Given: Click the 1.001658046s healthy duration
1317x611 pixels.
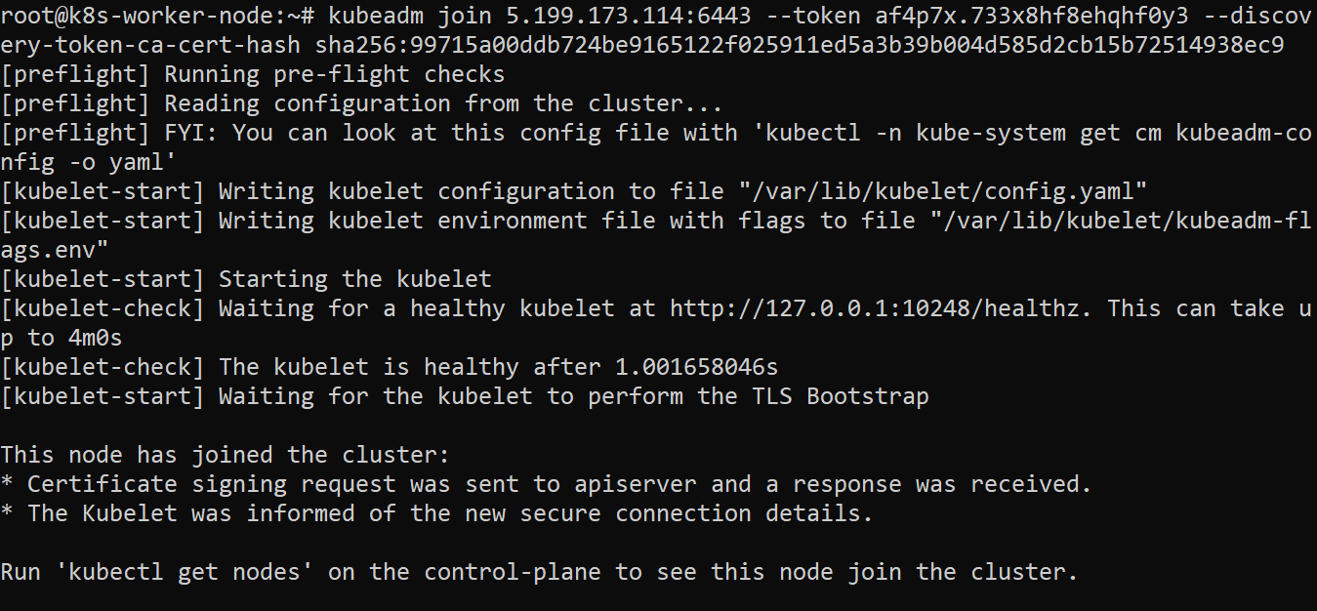Looking at the screenshot, I should 697,366.
